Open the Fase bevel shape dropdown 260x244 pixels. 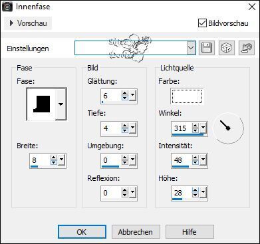61,104
